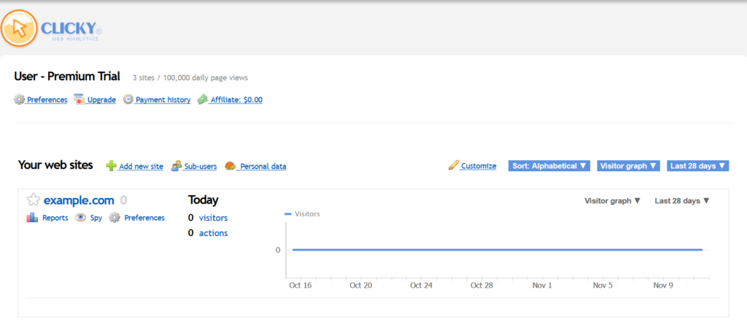Open example.com card's Visitor graph dropdown

click(612, 200)
